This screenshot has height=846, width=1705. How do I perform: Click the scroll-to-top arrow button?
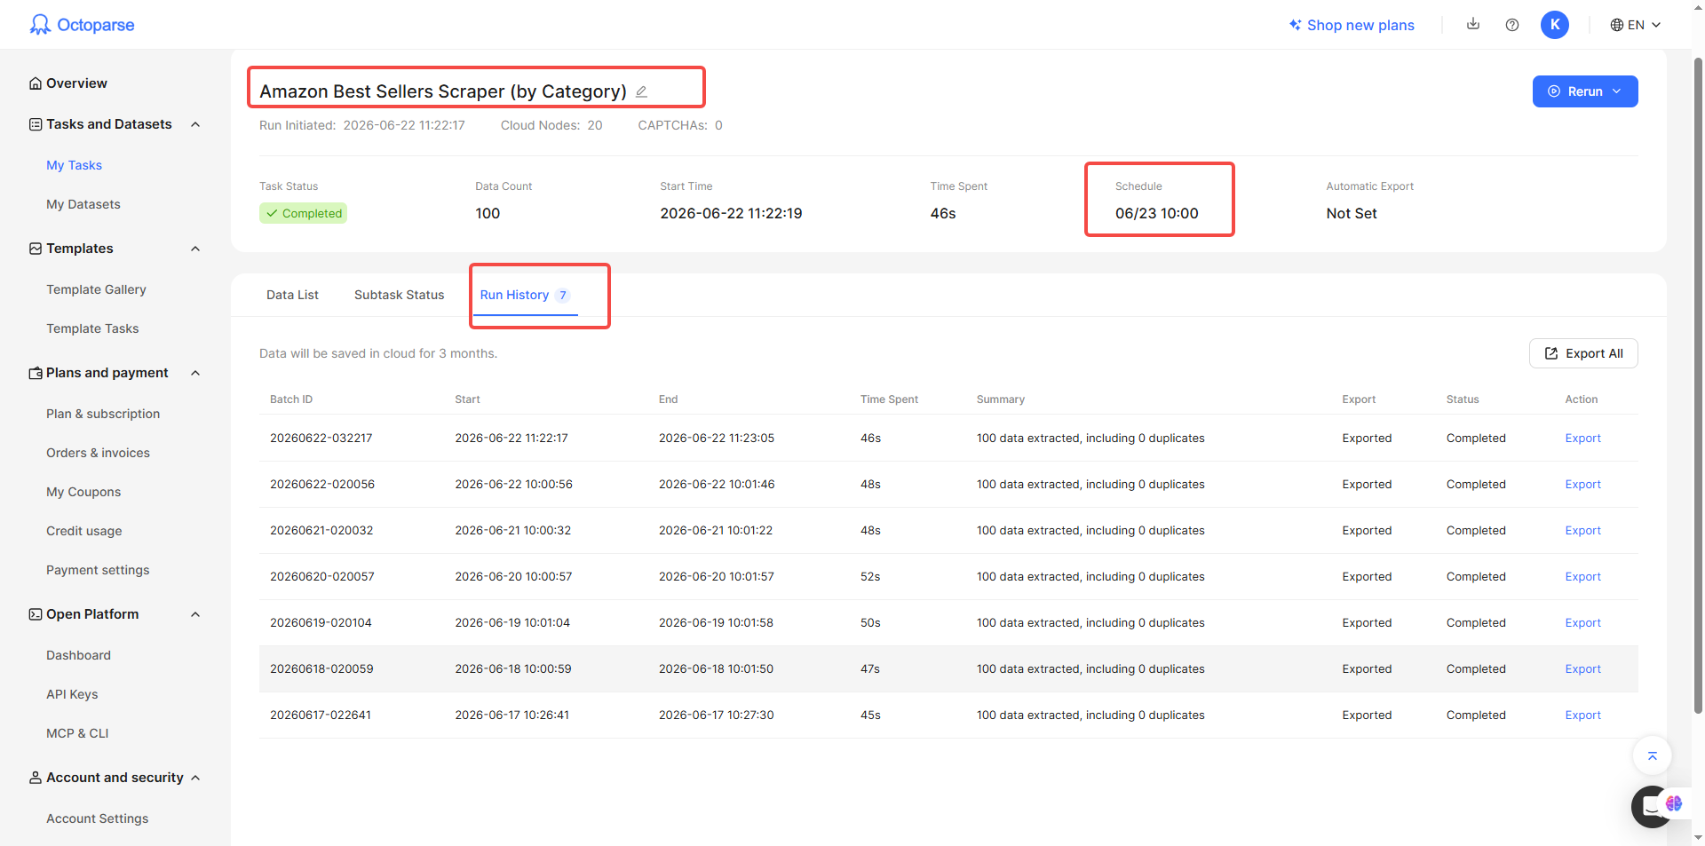1653,756
